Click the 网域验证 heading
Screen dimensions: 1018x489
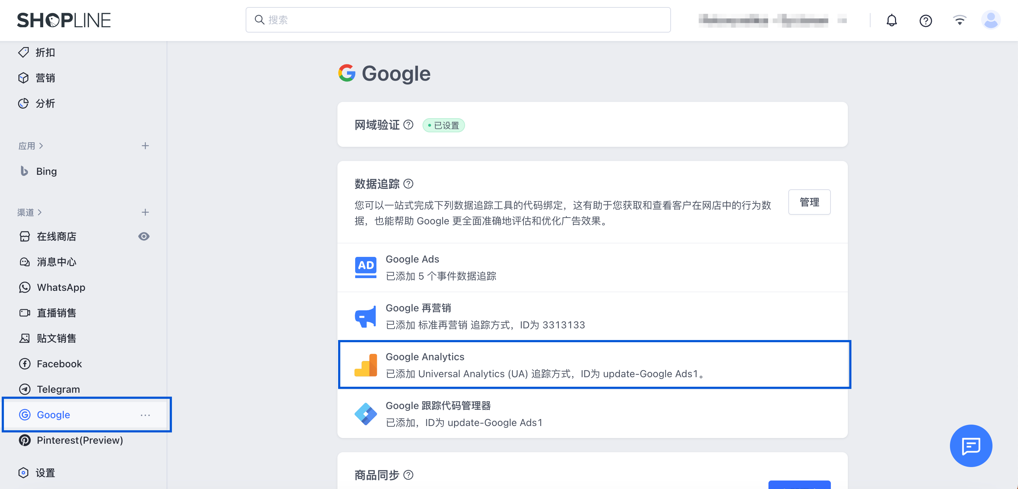[377, 125]
